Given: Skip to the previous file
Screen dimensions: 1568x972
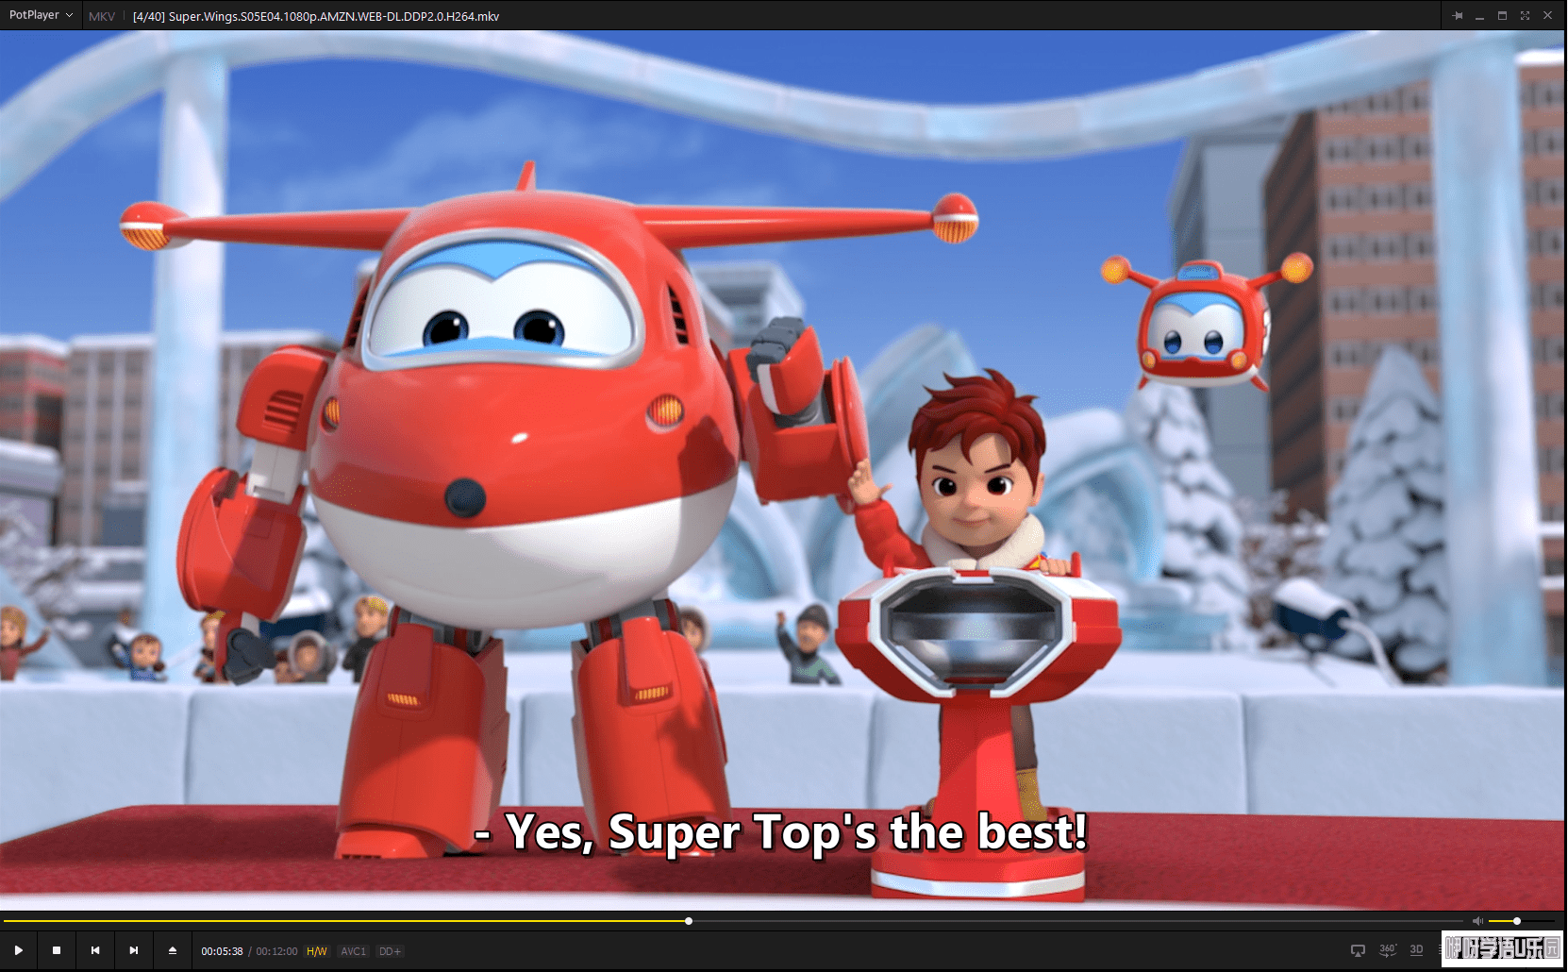Looking at the screenshot, I should point(95,950).
